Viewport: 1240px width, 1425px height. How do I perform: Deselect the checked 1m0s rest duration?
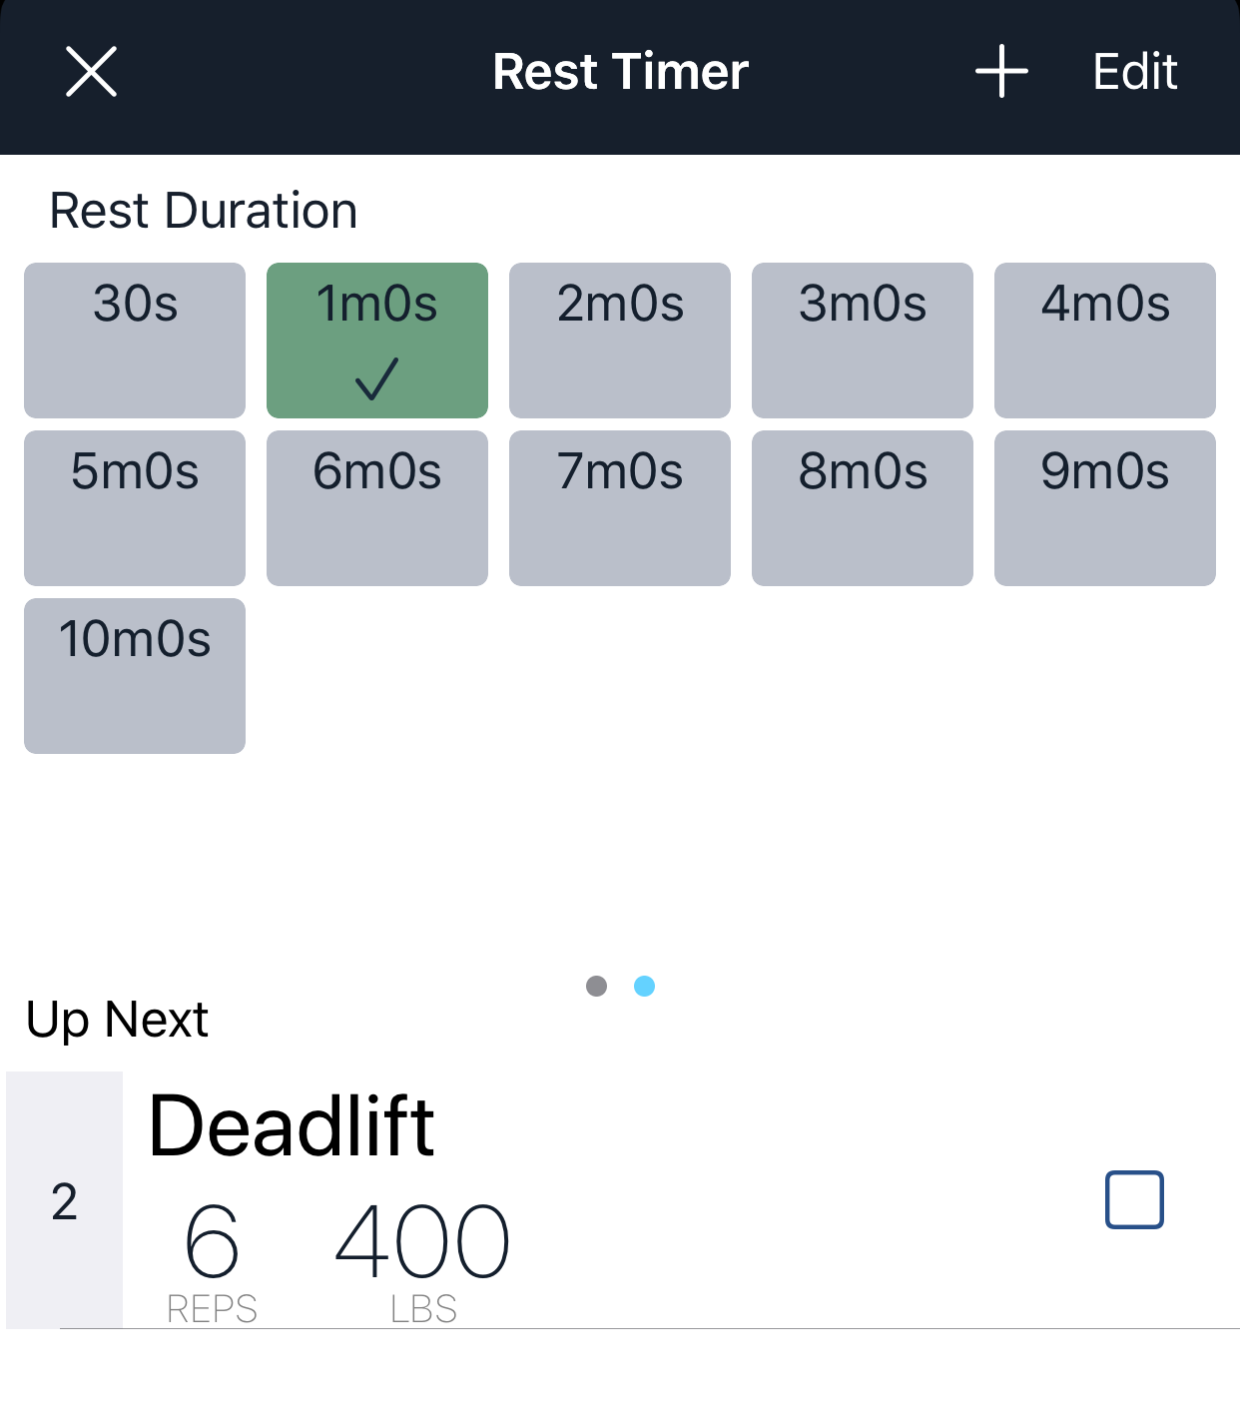click(x=377, y=340)
